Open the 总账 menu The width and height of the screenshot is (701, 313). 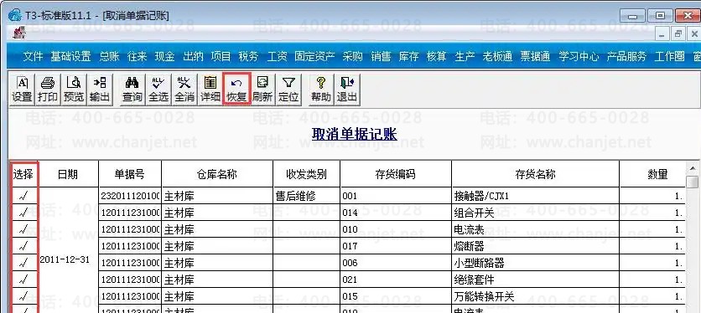(109, 56)
